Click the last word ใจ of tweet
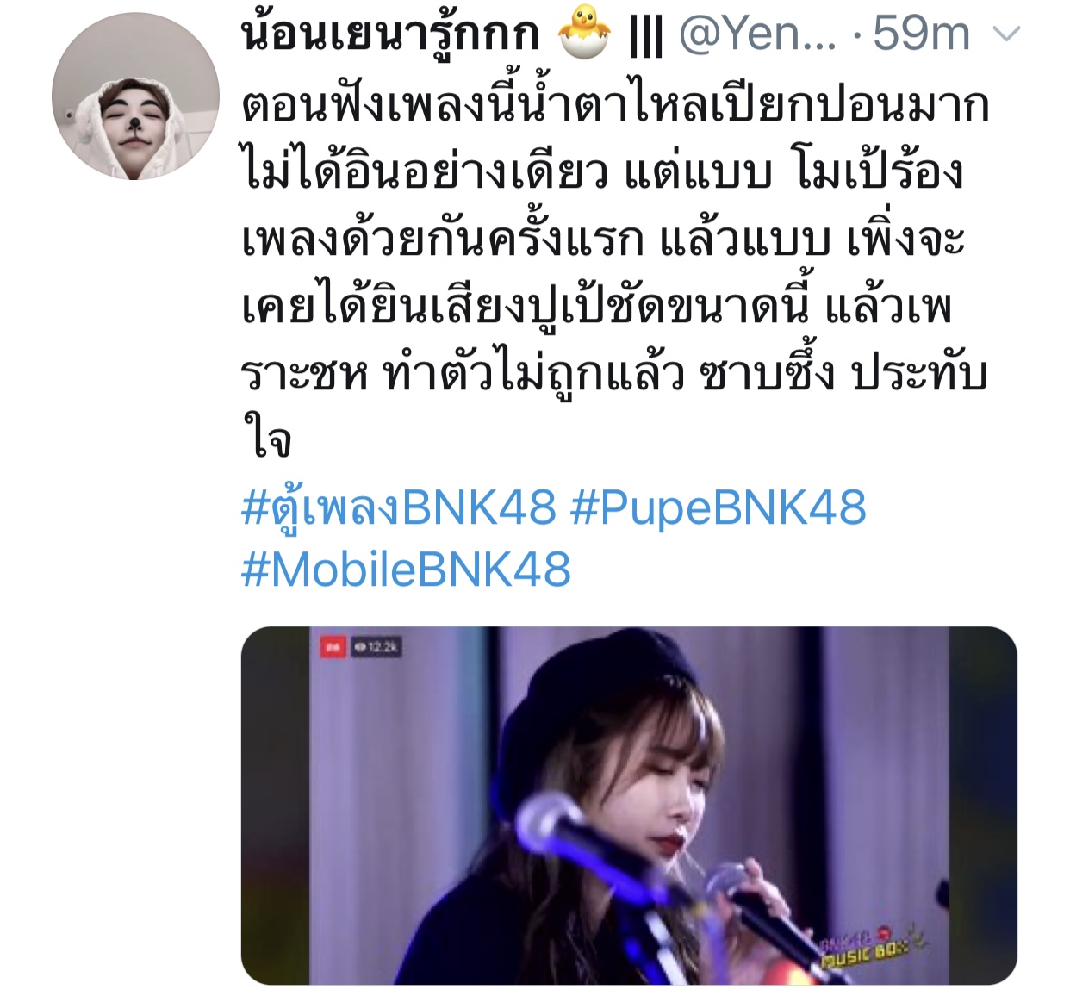This screenshot has width=1070, height=996. point(267,439)
